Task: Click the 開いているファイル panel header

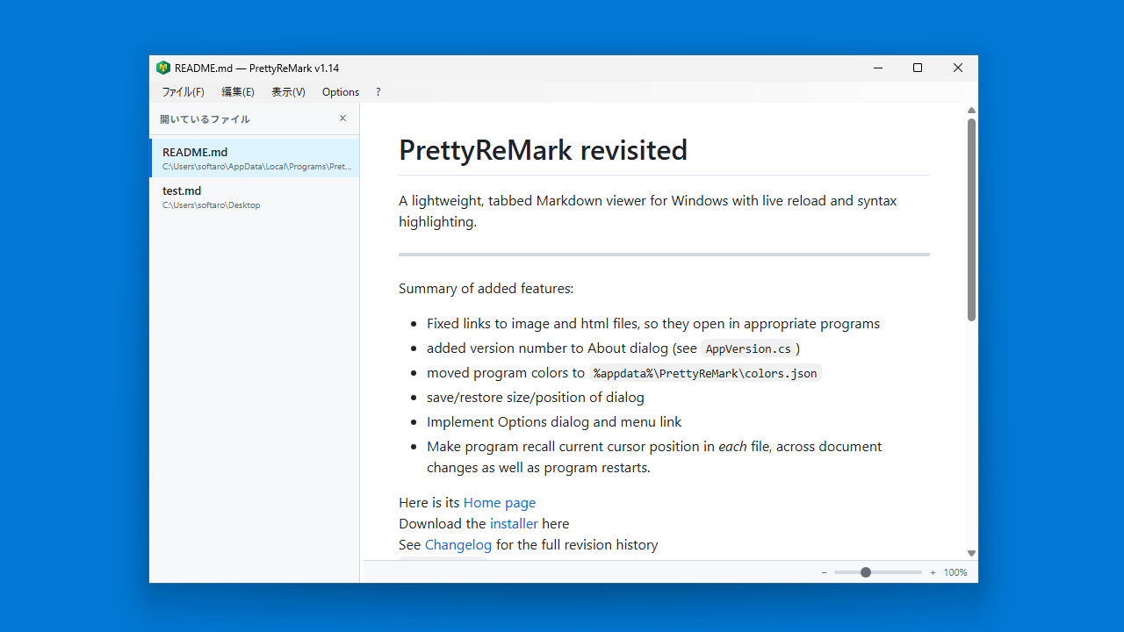Action: tap(205, 118)
